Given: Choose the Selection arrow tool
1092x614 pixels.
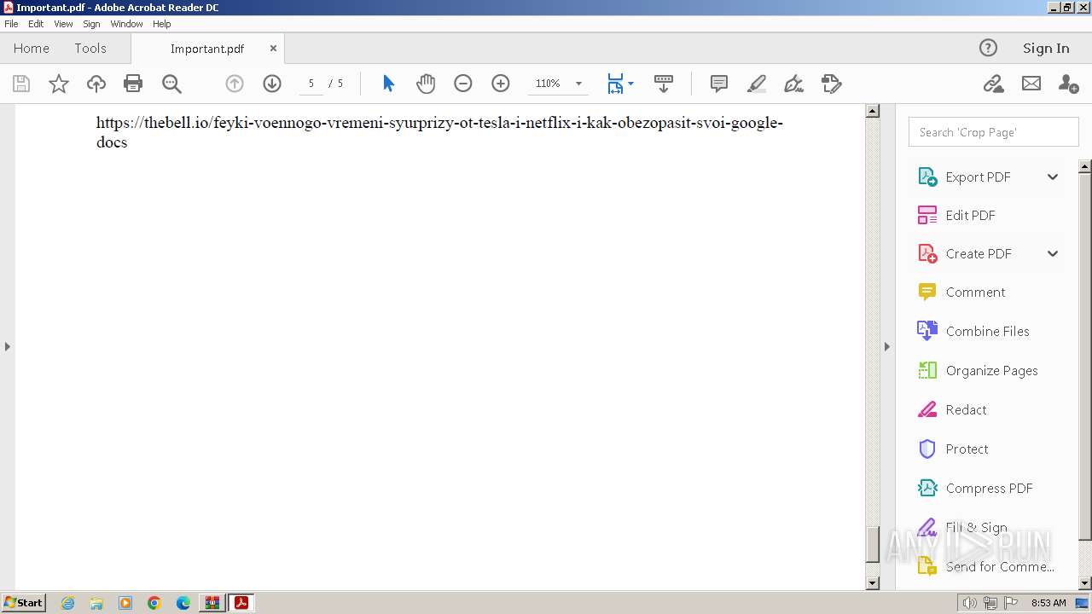Looking at the screenshot, I should [388, 84].
